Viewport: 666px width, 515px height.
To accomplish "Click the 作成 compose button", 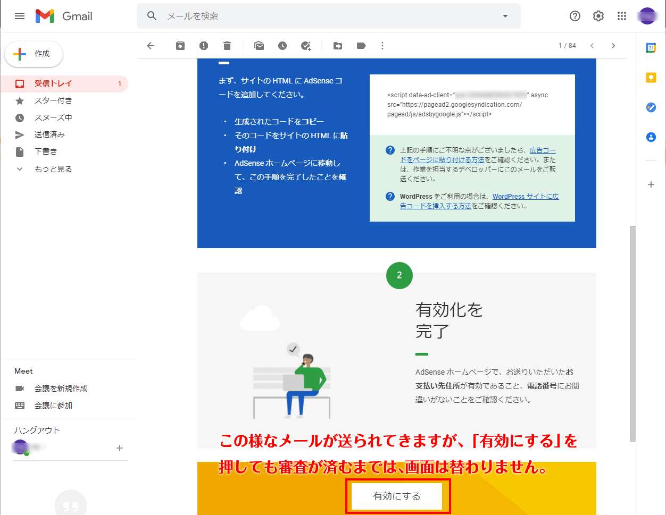I will pos(34,54).
